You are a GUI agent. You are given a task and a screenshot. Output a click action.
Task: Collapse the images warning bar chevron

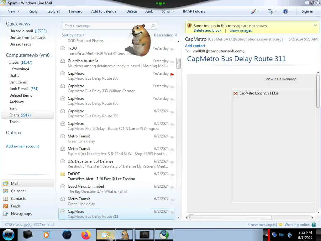coord(315,25)
